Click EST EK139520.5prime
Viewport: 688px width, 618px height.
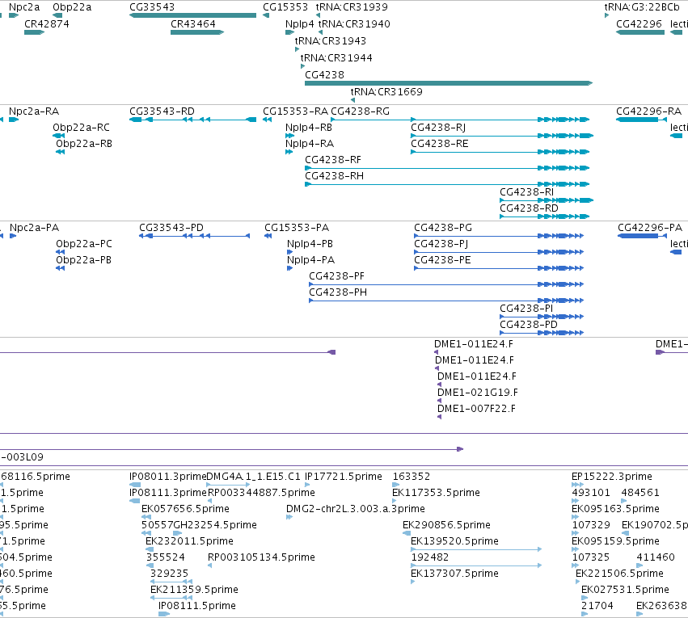(476, 549)
